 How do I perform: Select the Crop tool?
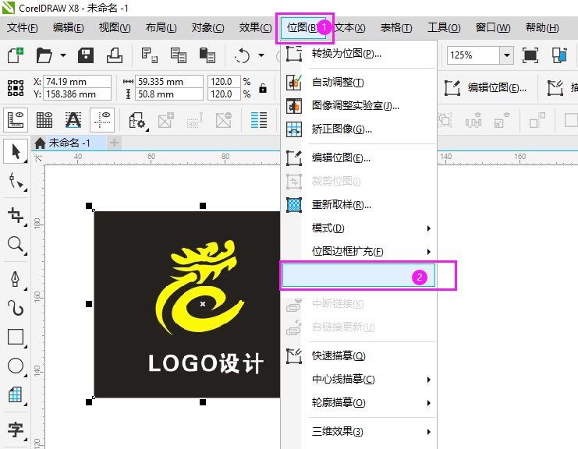pos(16,215)
